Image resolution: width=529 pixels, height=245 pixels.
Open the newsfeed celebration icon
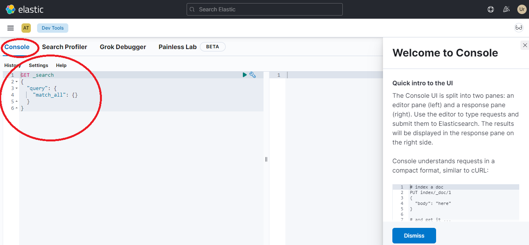[x=506, y=9]
